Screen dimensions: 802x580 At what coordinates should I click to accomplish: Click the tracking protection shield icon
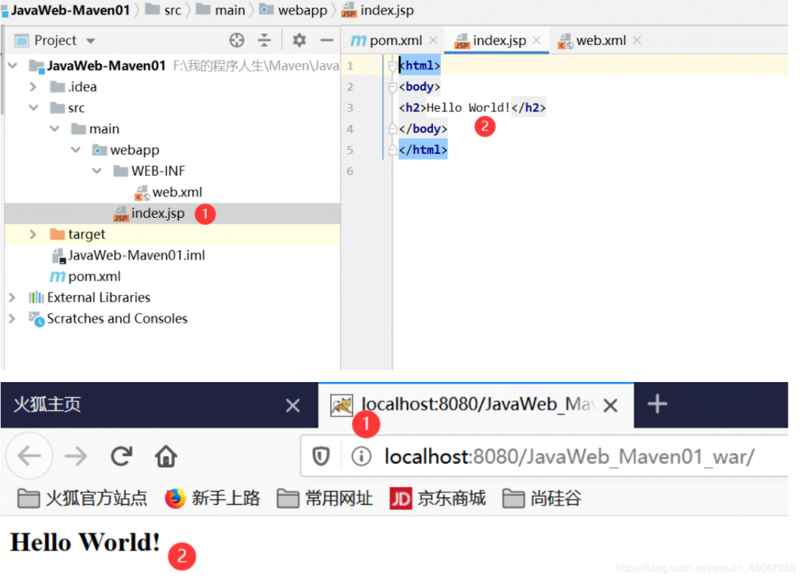[321, 456]
